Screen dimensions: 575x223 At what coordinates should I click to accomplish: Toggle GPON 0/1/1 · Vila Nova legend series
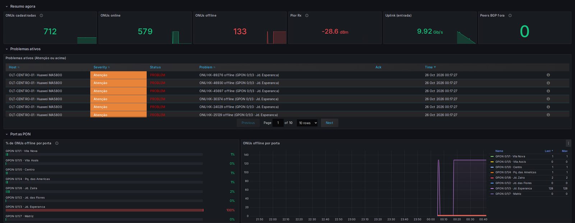pyautogui.click(x=510, y=157)
